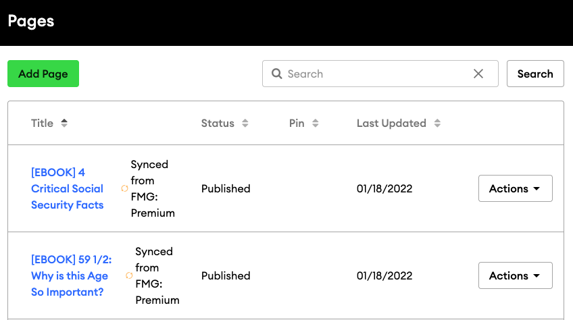Click the magnifying glass search icon

tap(276, 74)
